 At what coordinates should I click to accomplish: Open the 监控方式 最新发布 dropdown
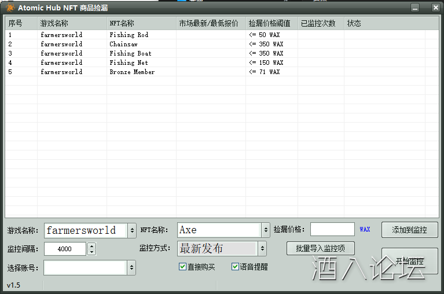[x=262, y=248]
